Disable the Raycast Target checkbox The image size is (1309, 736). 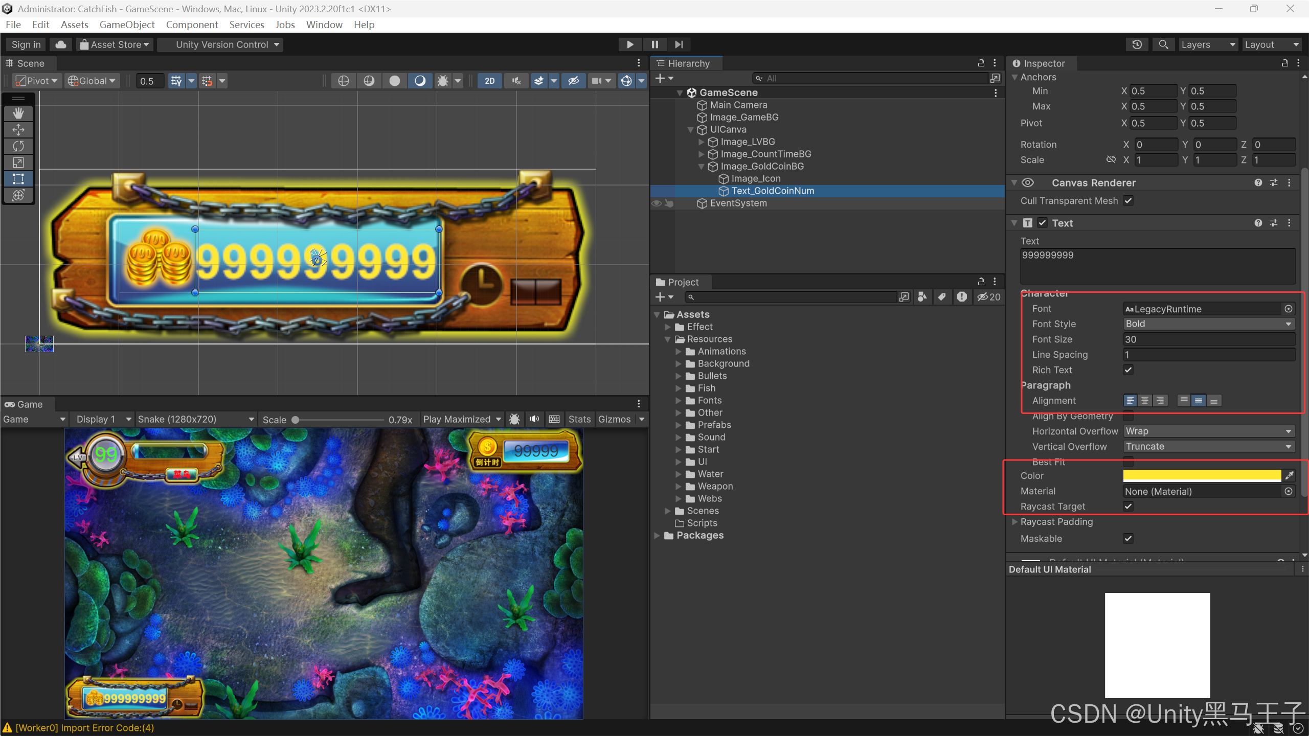tap(1128, 506)
